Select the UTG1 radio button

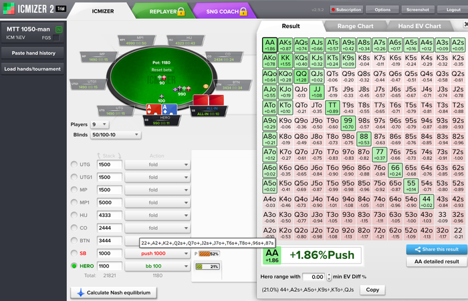[74, 177]
